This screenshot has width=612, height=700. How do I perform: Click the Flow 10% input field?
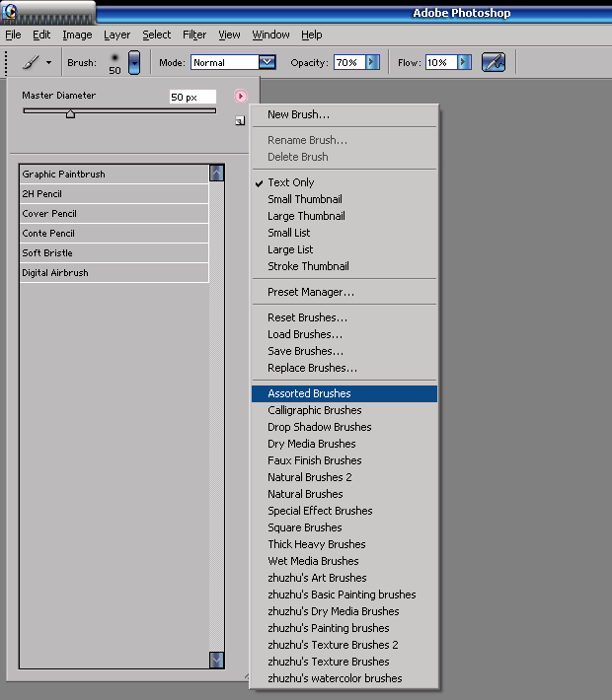coord(441,62)
